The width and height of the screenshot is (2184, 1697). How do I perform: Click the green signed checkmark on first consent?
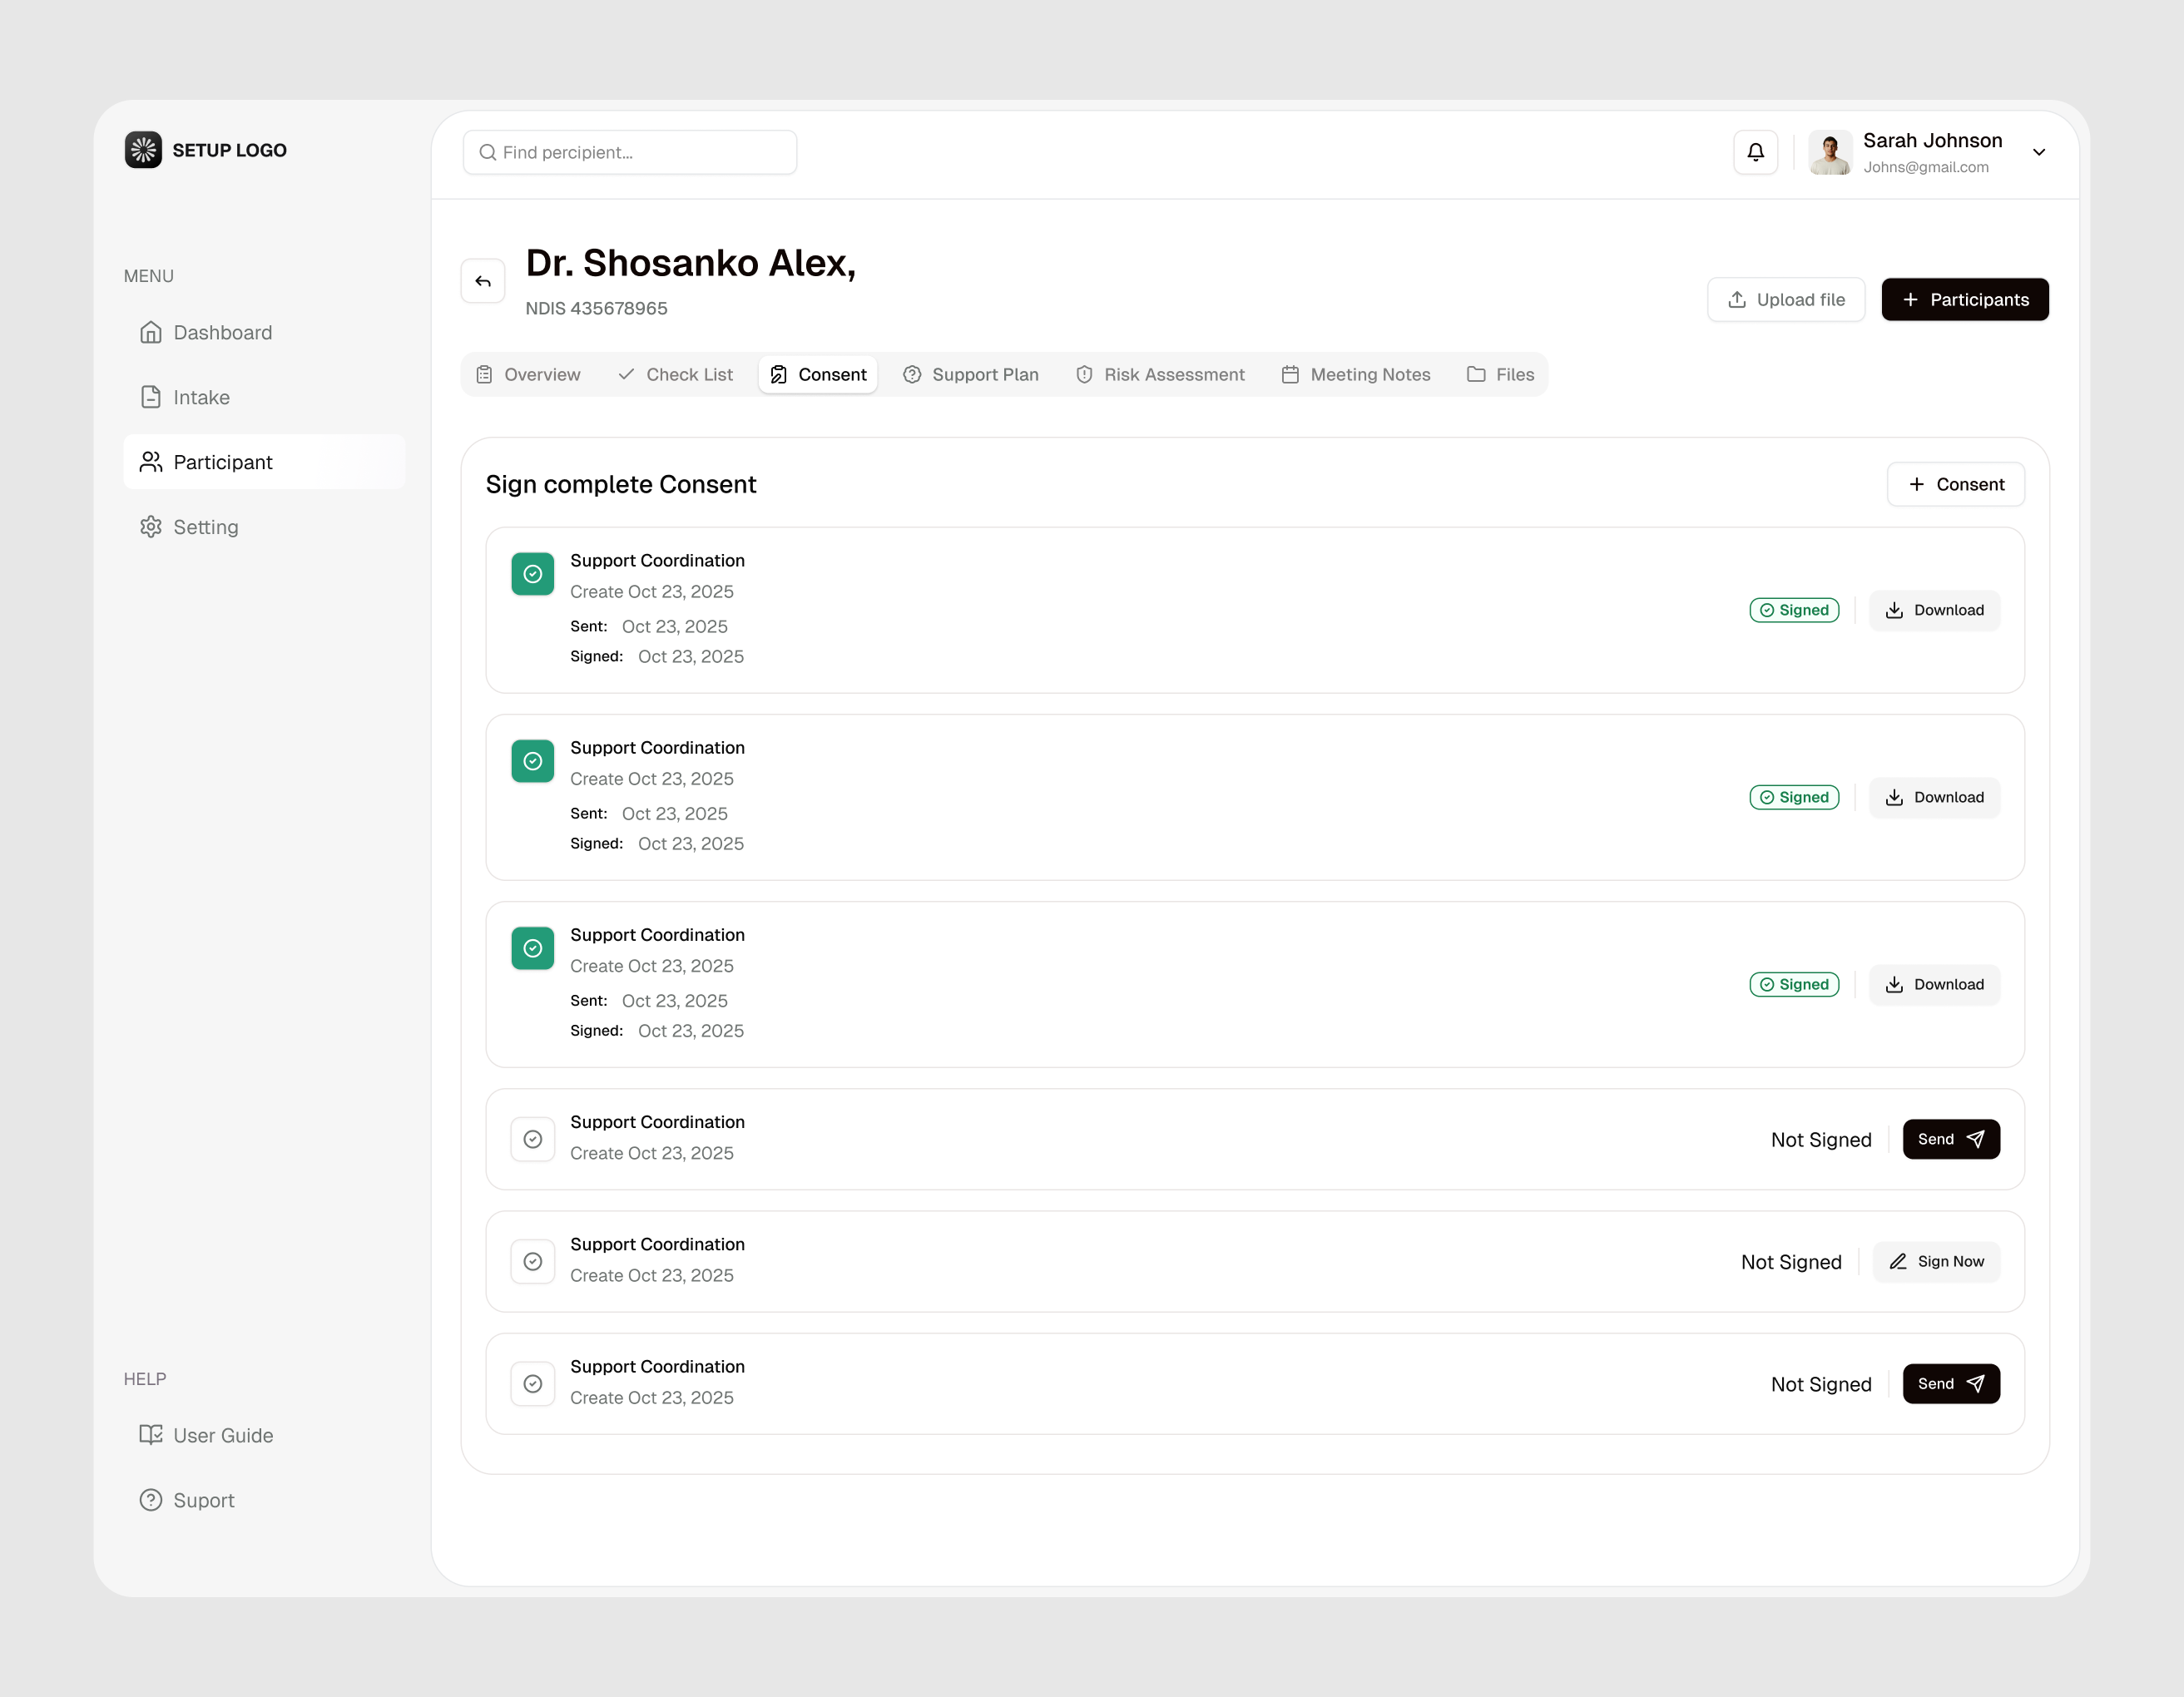click(x=532, y=573)
